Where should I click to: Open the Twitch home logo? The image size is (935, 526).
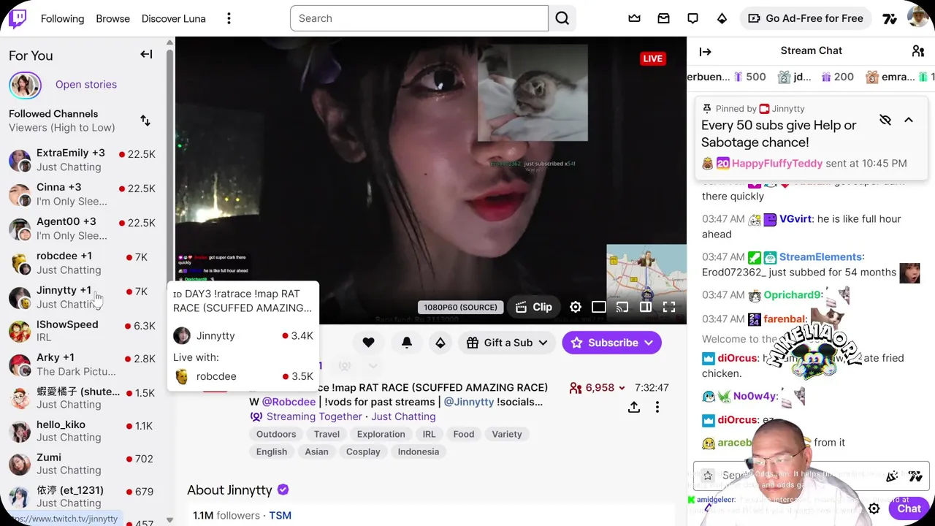pyautogui.click(x=18, y=18)
